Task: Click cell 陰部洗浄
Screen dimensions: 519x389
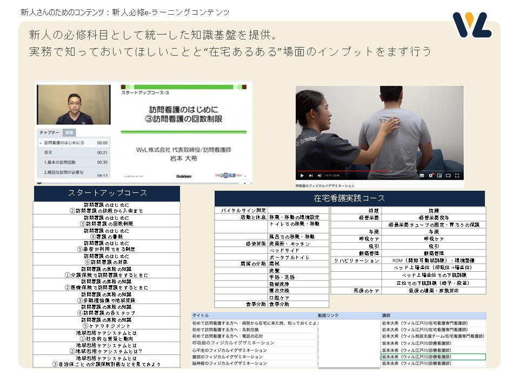Action: point(298,284)
